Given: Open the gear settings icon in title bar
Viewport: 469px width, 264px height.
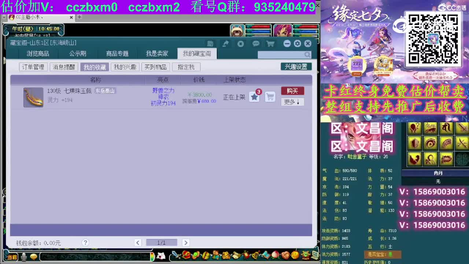Looking at the screenshot, I should (x=298, y=44).
